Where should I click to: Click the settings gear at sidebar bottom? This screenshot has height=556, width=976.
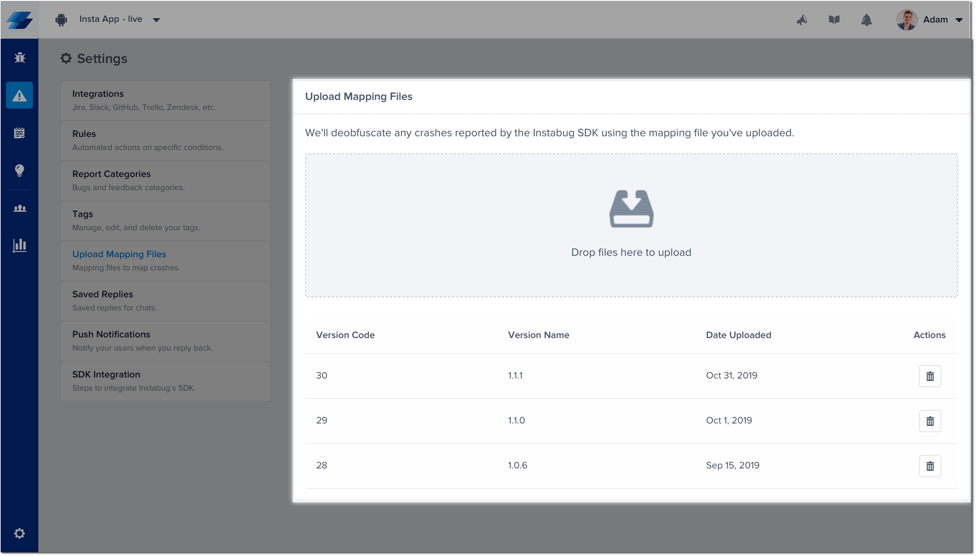click(19, 533)
